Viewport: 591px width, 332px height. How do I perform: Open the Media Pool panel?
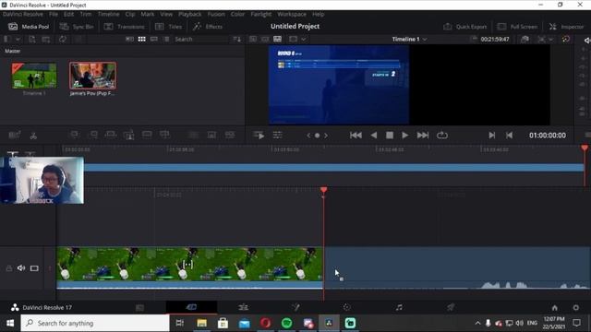click(29, 27)
